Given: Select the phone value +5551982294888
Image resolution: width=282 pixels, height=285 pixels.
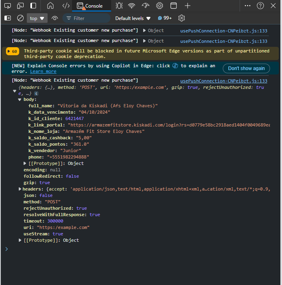Looking at the screenshot, I should tap(68, 157).
